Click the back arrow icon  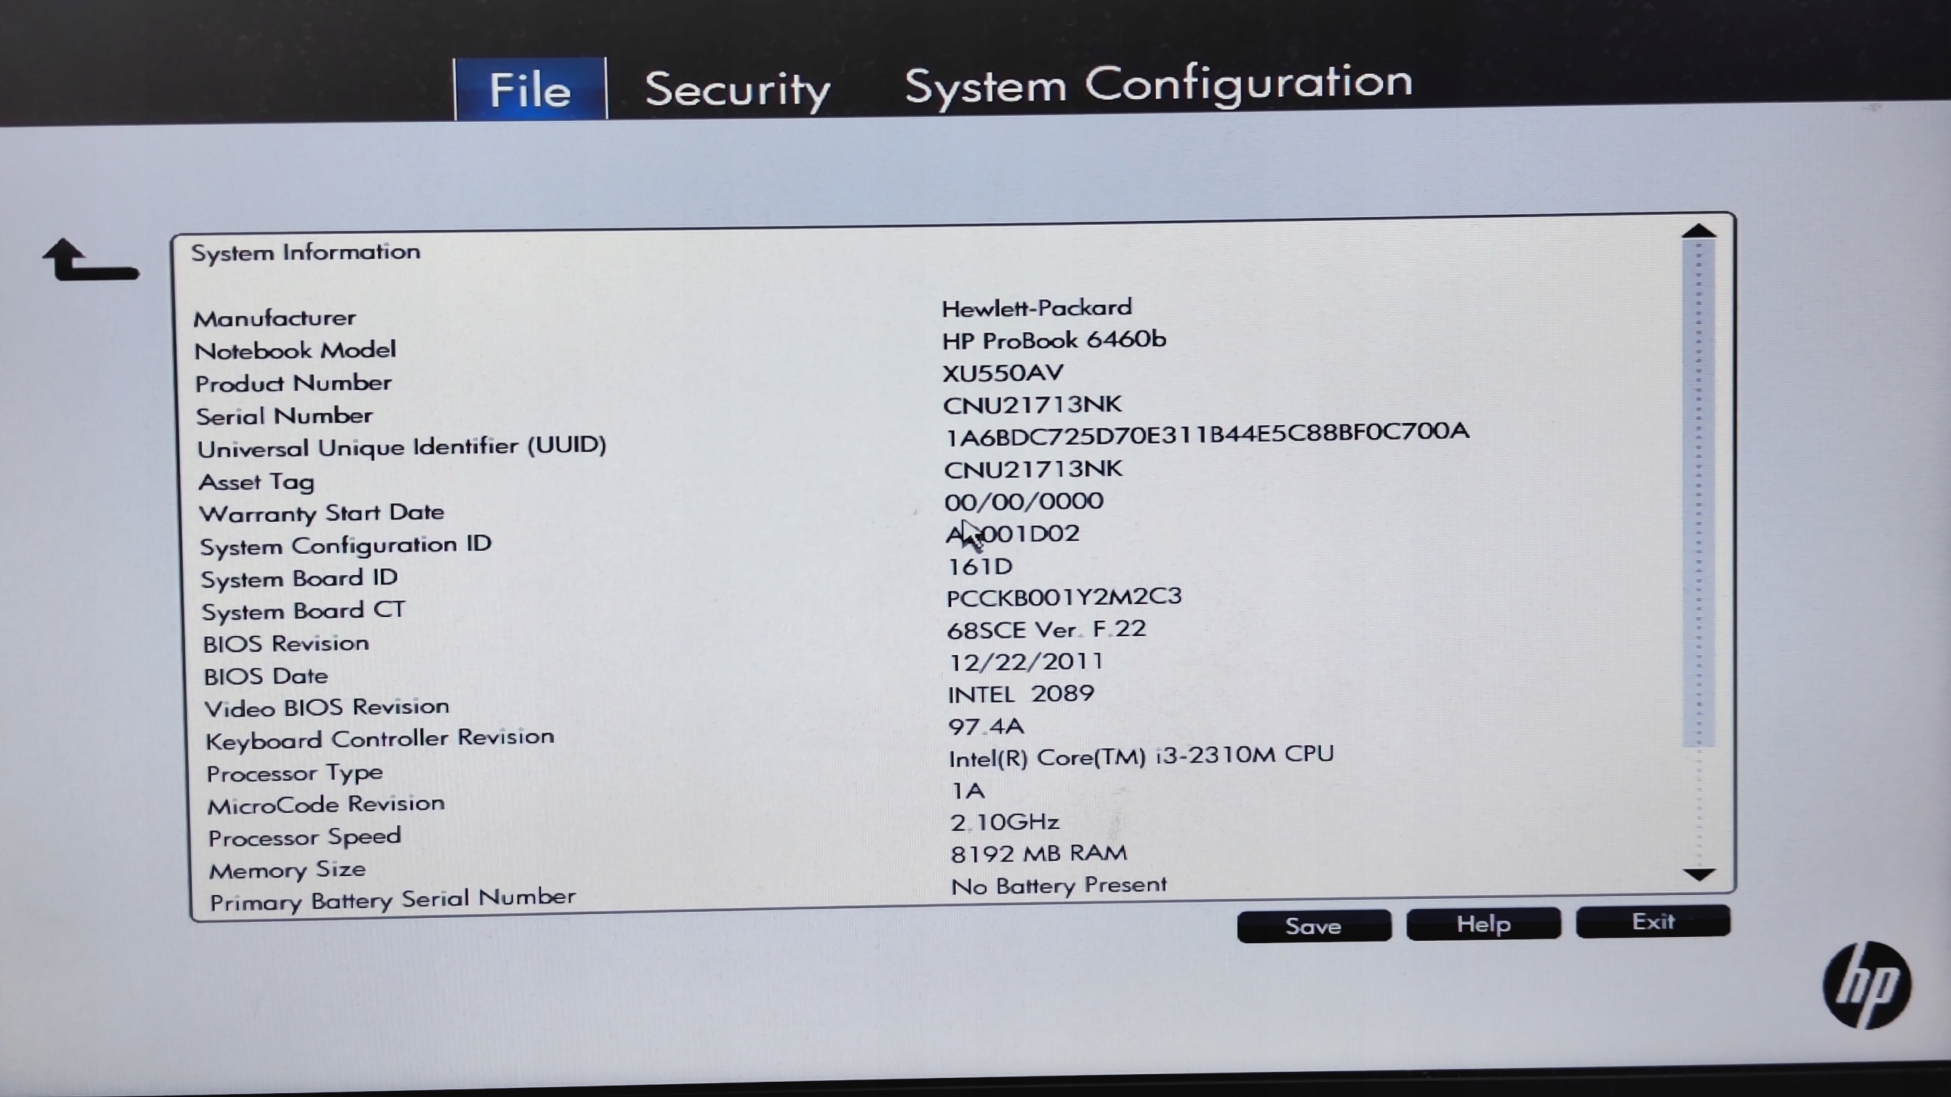[91, 260]
